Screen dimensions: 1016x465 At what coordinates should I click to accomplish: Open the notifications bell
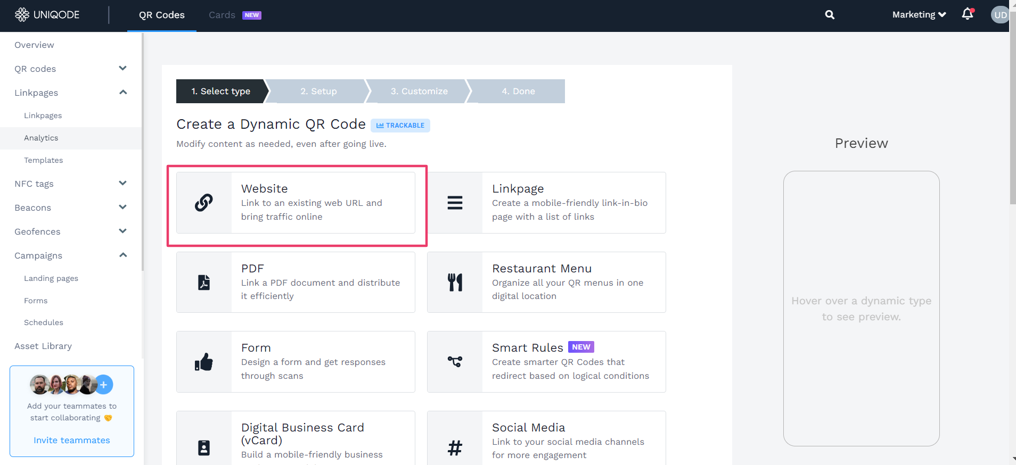click(x=968, y=14)
